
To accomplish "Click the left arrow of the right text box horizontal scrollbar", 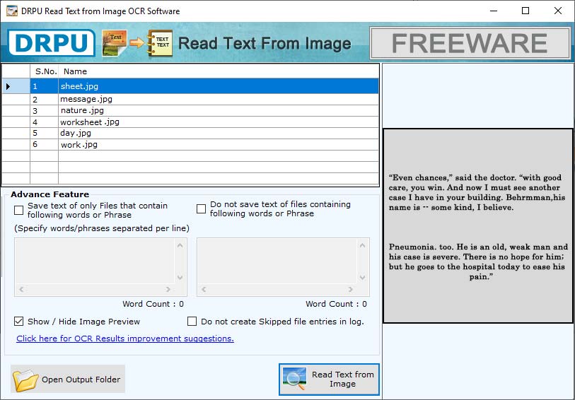I will click(x=204, y=289).
